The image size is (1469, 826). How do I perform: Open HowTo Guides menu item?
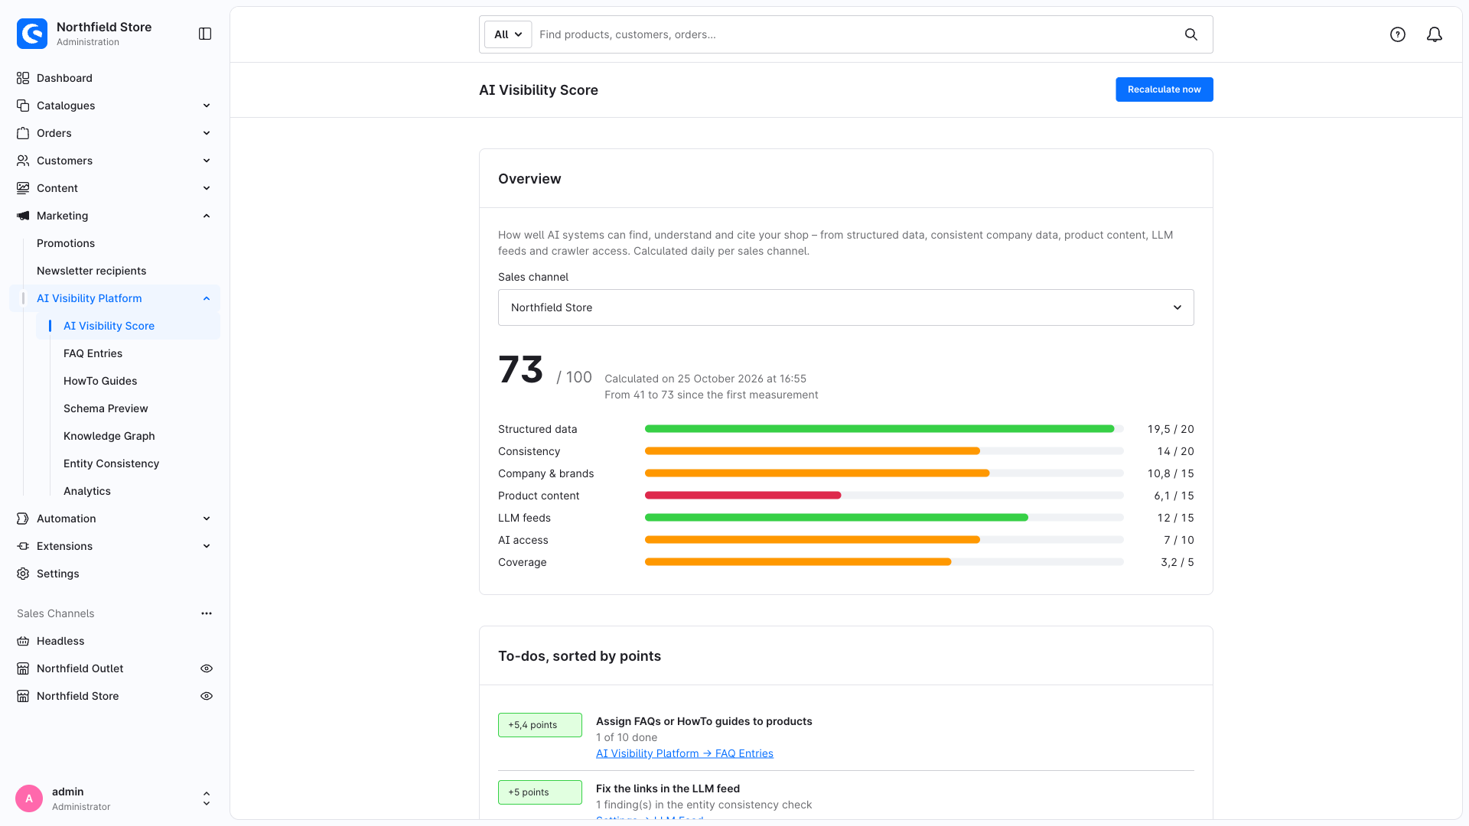click(100, 381)
